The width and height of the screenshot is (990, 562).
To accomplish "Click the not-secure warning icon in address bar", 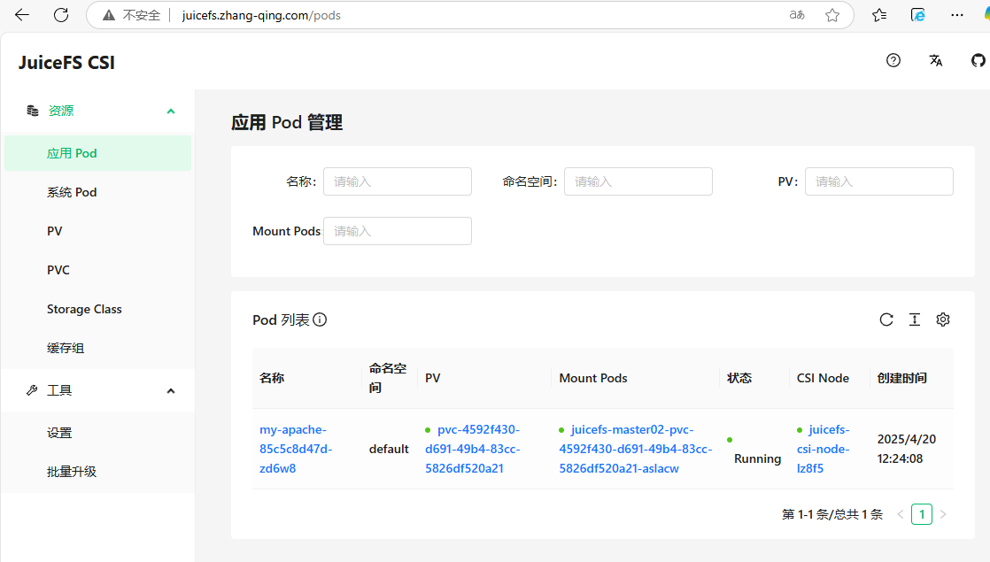I will click(x=109, y=15).
